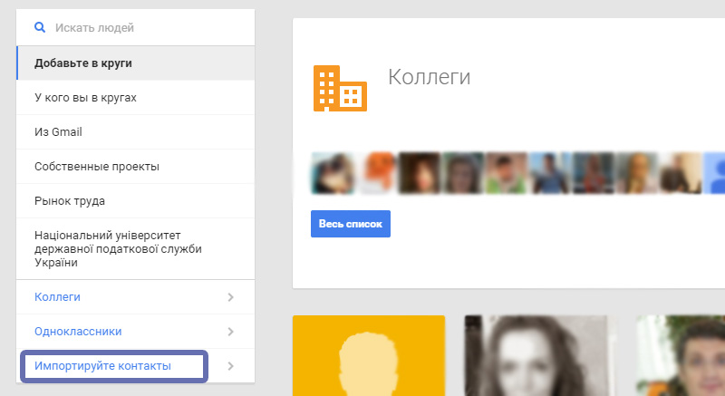Open the orange second avatar thumbnail
725x396 pixels.
click(x=377, y=173)
